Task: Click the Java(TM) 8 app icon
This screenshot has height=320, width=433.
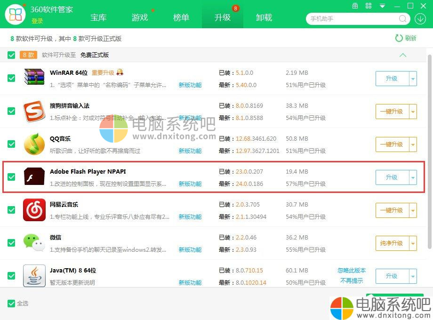Action: (x=34, y=276)
